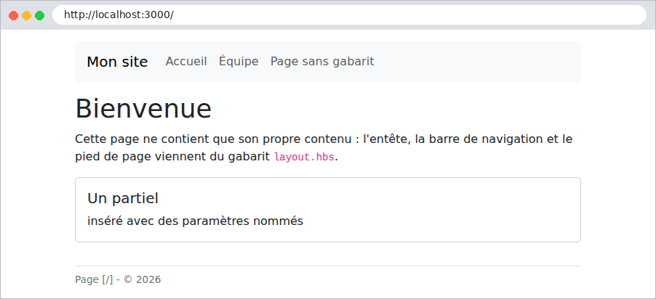
Task: Click the red close window button
Action: tap(13, 16)
